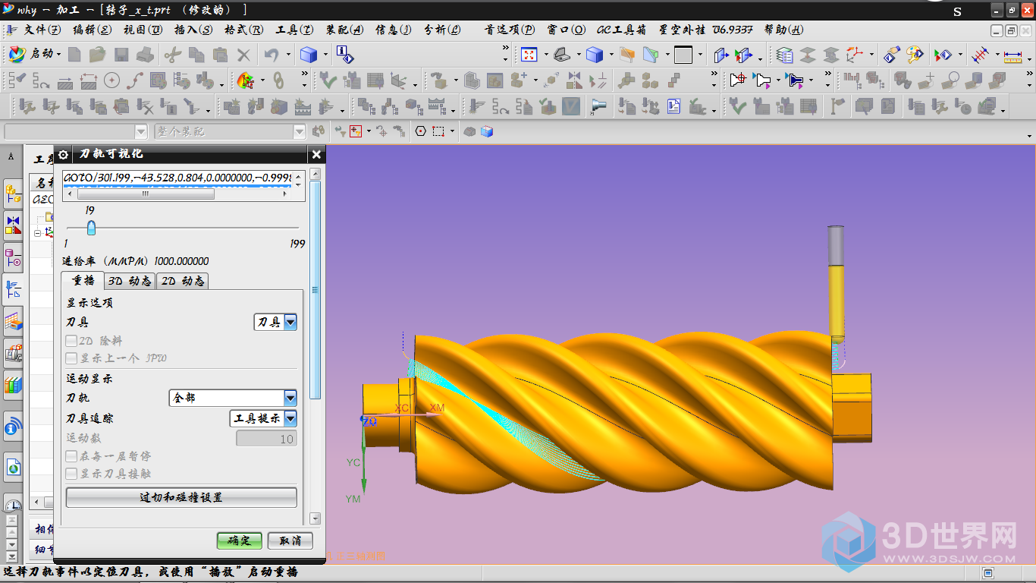
Task: Open the undo history dropdown arrow
Action: [288, 55]
